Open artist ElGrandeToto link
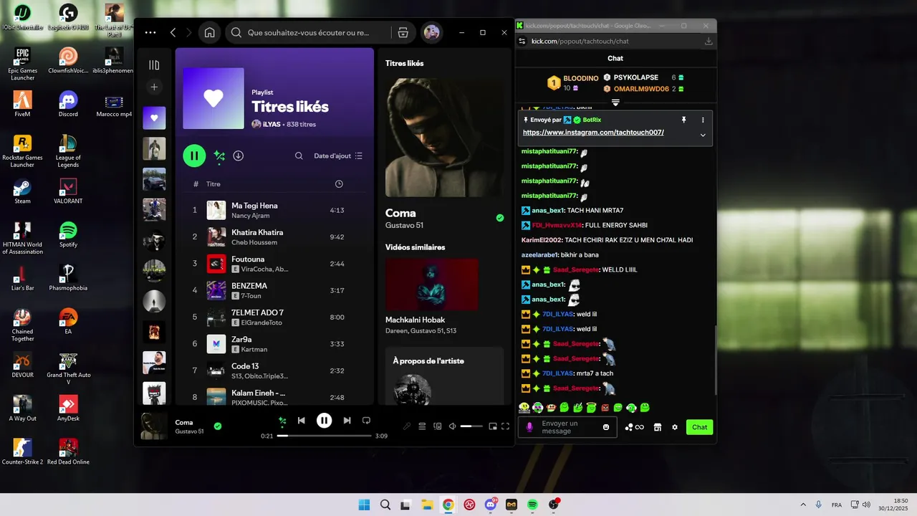Screen dimensions: 917x516 point(262,322)
